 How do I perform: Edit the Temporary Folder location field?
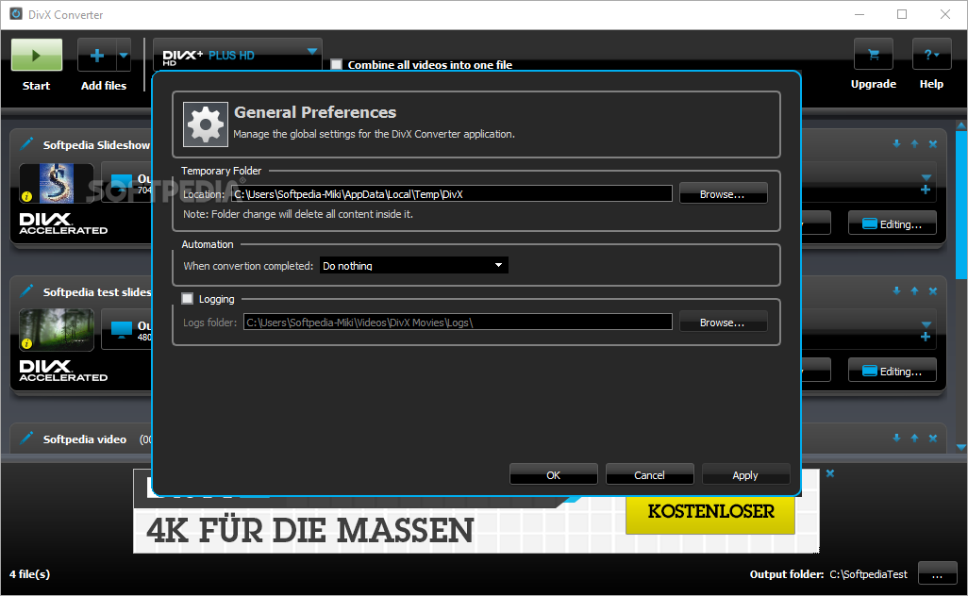pos(451,193)
